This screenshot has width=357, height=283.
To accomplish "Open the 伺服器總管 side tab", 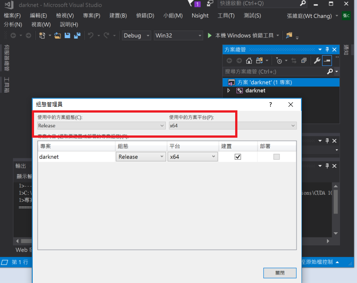I will pyautogui.click(x=7, y=58).
